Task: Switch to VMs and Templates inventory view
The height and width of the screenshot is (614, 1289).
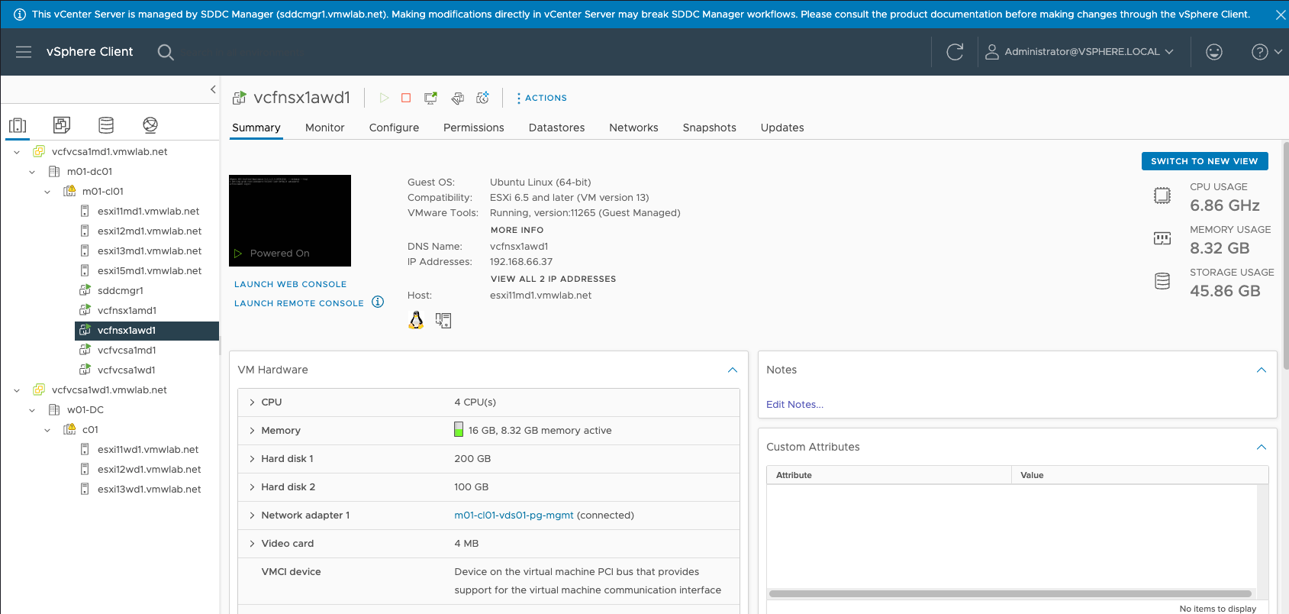Action: point(62,125)
